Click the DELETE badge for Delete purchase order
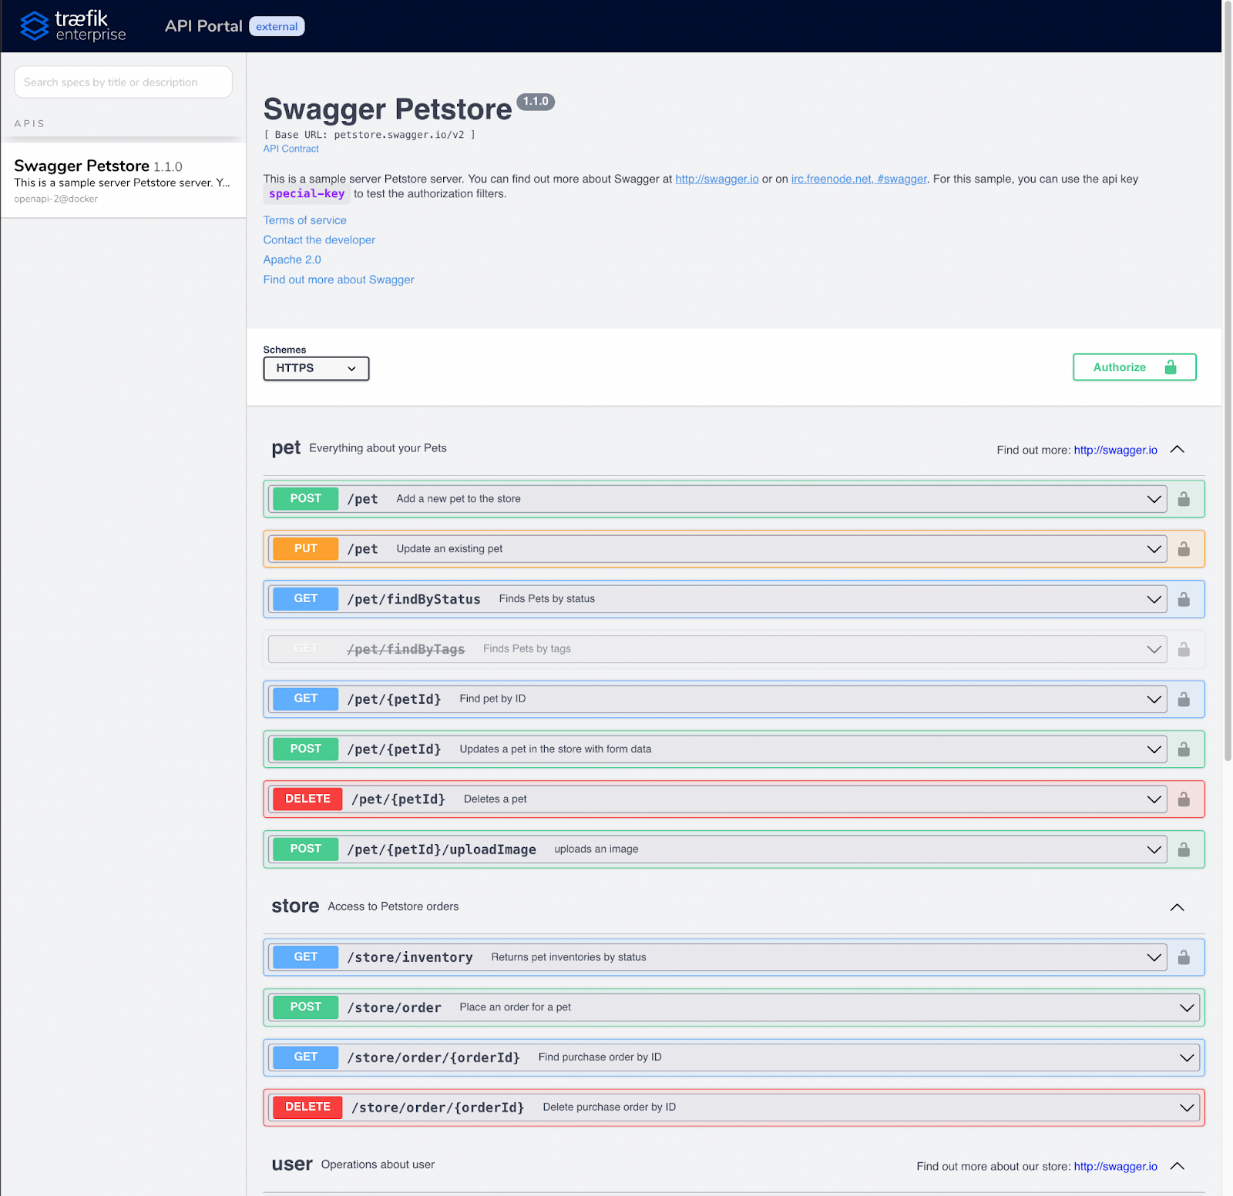 307,1107
